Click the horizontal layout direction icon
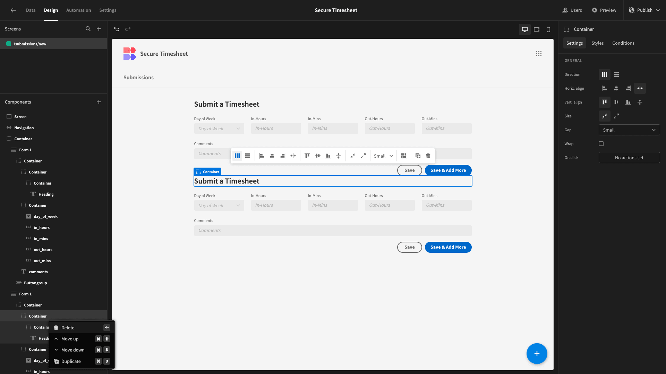Viewport: 666px width, 374px height. (x=605, y=74)
